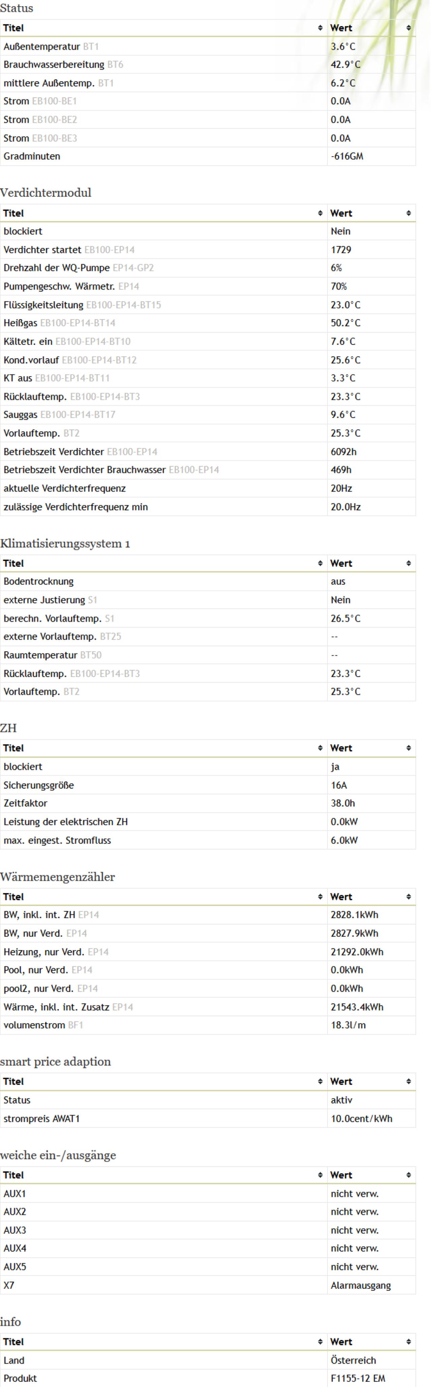Viewport: 431px width, 1387px height.
Task: Sort smart price adaption Wert arrow icon
Action: click(x=409, y=1081)
